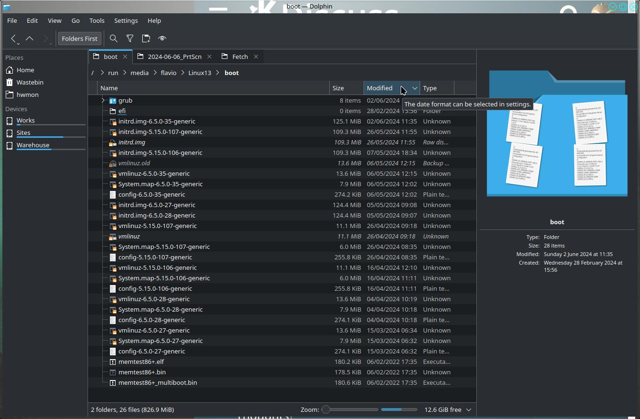Image resolution: width=640 pixels, height=419 pixels.
Task: Click the Modified column sort arrow
Action: 414,88
